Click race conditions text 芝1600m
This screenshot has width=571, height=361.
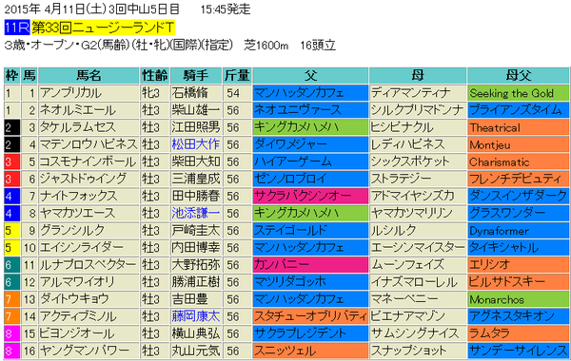[x=266, y=46]
